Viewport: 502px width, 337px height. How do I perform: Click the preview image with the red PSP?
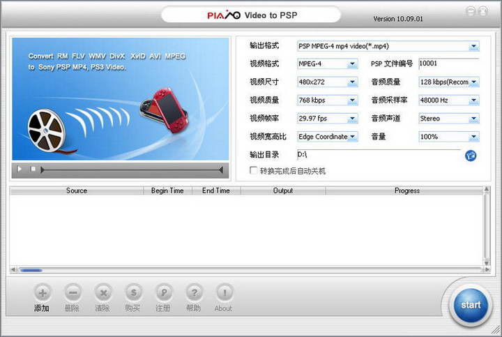pos(121,98)
